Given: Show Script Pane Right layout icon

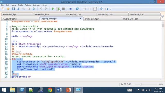Looking at the screenshot, I should pyautogui.click(x=89, y=9).
